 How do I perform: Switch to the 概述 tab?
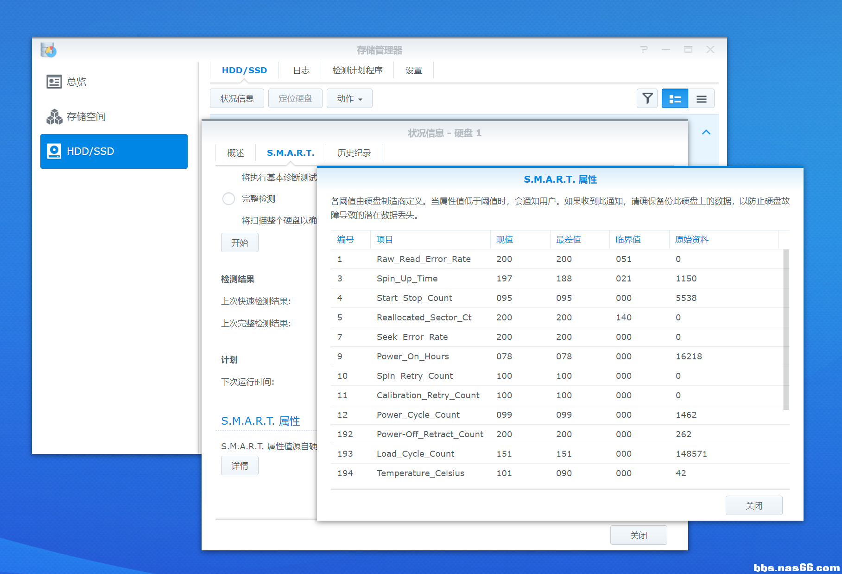click(235, 153)
